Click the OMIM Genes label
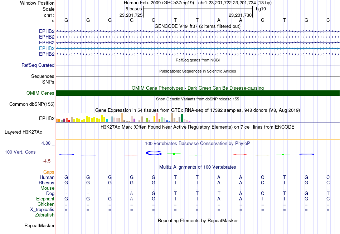 pyautogui.click(x=40, y=93)
